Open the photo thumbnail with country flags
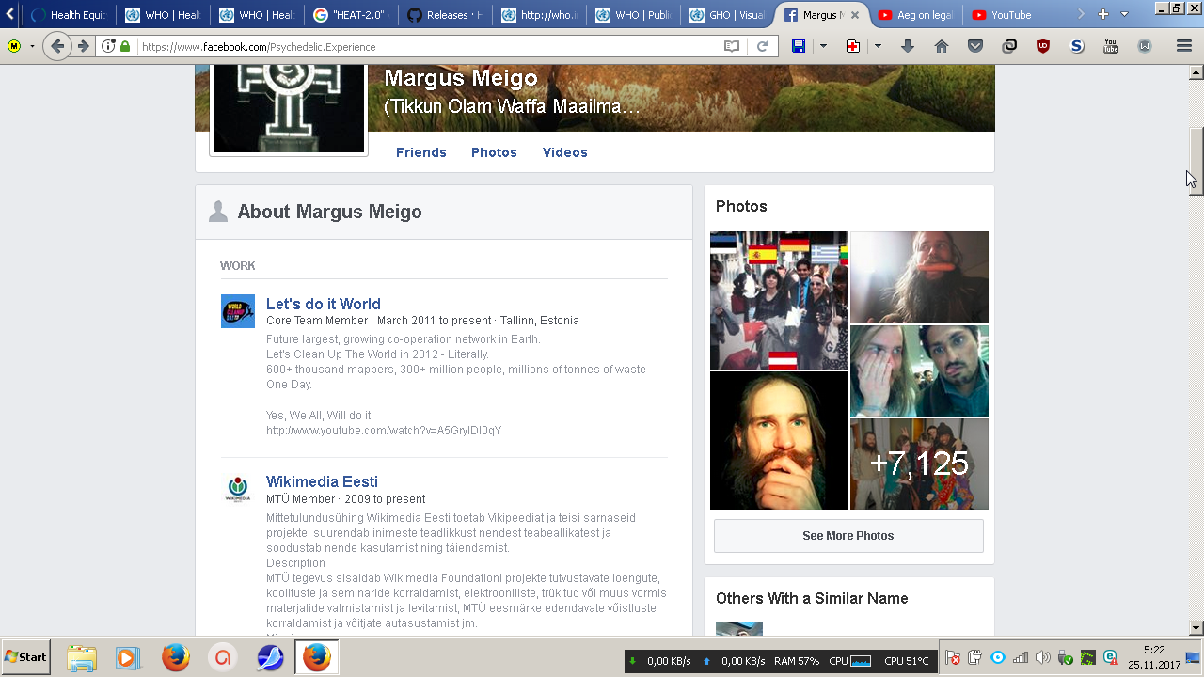 (779, 300)
